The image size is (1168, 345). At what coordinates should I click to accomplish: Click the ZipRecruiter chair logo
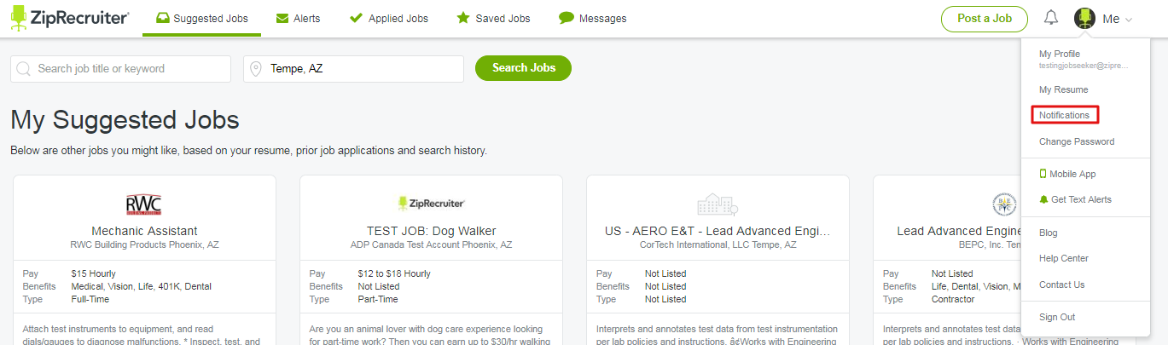(x=19, y=18)
